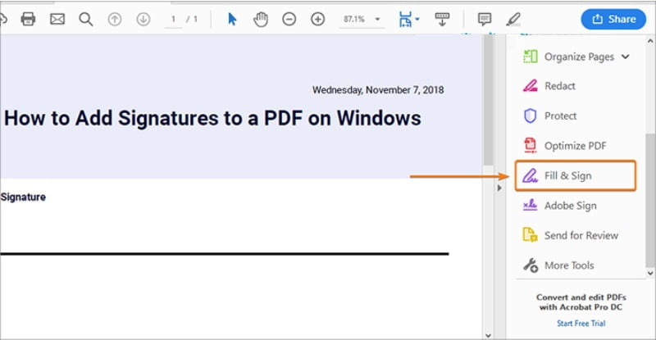Activate the Selection arrow tool
Viewport: 656px width, 340px height.
click(232, 19)
